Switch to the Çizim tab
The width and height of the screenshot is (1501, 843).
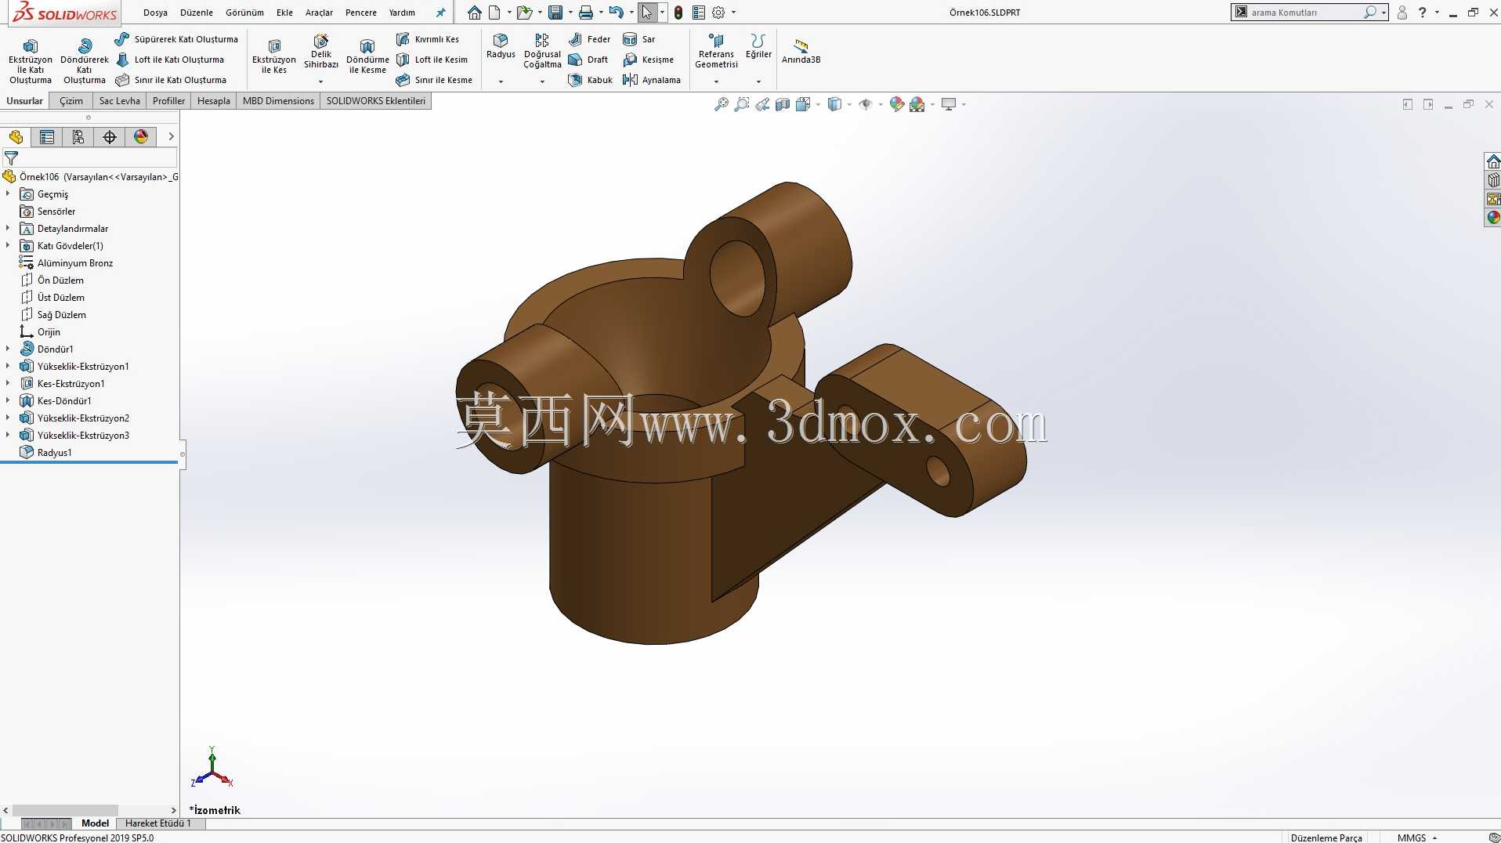[x=71, y=101]
